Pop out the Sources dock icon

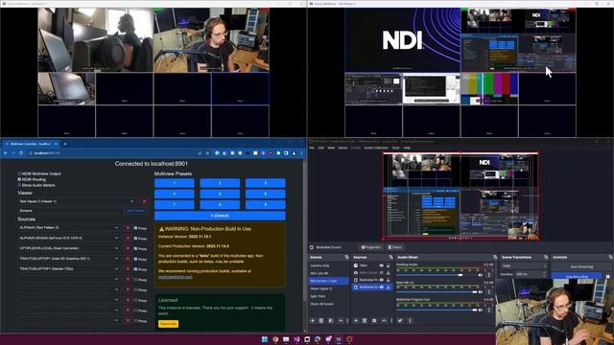390,258
